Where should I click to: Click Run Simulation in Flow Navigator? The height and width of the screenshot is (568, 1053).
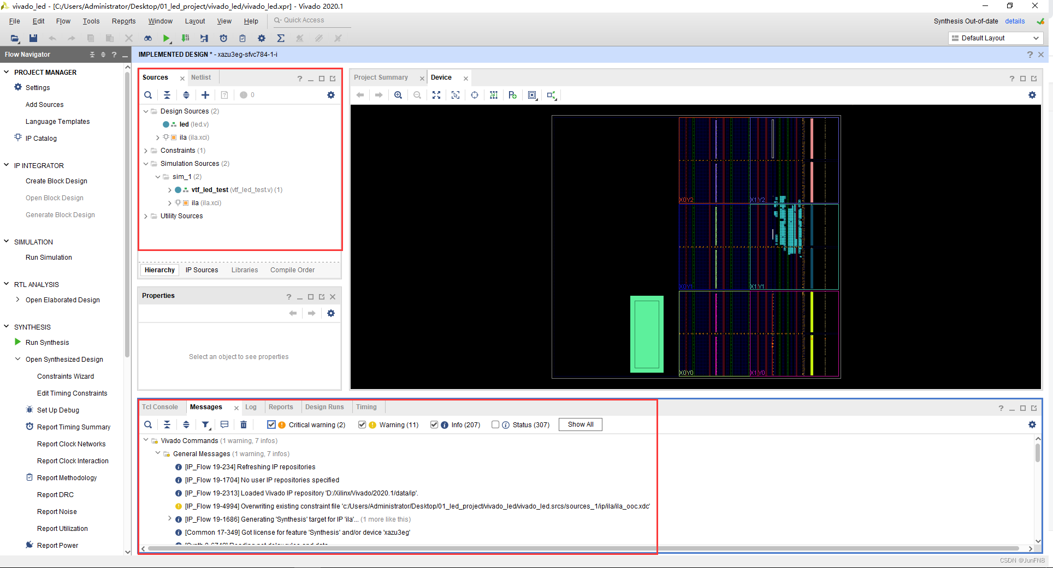tap(49, 258)
